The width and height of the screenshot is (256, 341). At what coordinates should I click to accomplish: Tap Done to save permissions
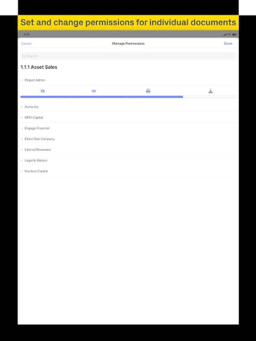(x=228, y=44)
